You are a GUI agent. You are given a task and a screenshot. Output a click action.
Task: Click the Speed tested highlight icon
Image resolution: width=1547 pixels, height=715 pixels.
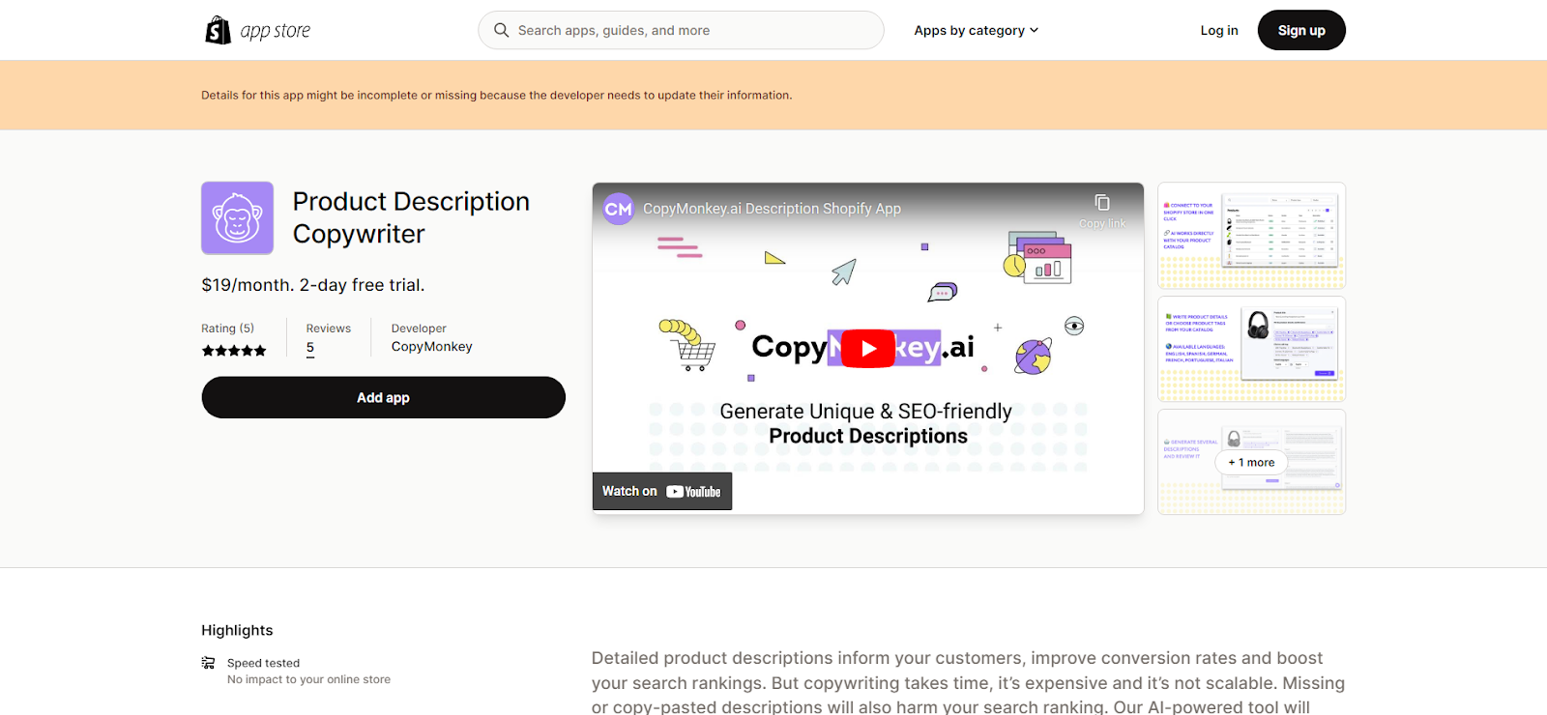click(x=208, y=663)
